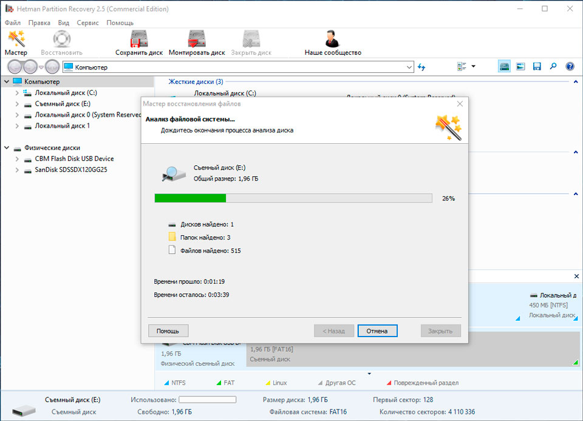The image size is (583, 421).
Task: Open the navigation history dropdown arrow
Action: pos(41,67)
